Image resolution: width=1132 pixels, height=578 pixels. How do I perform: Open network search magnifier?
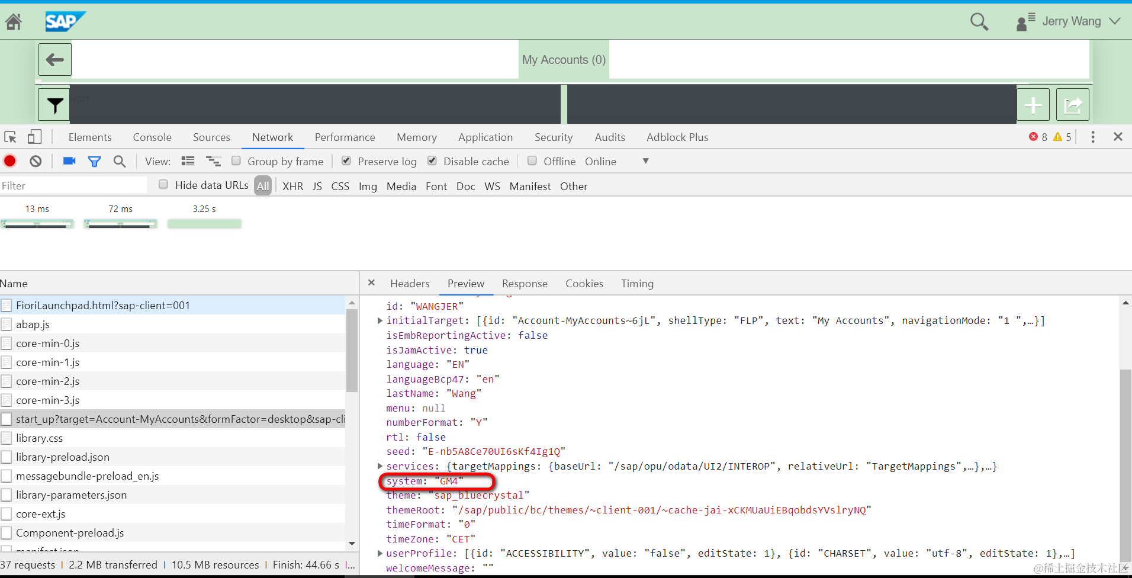pyautogui.click(x=120, y=161)
